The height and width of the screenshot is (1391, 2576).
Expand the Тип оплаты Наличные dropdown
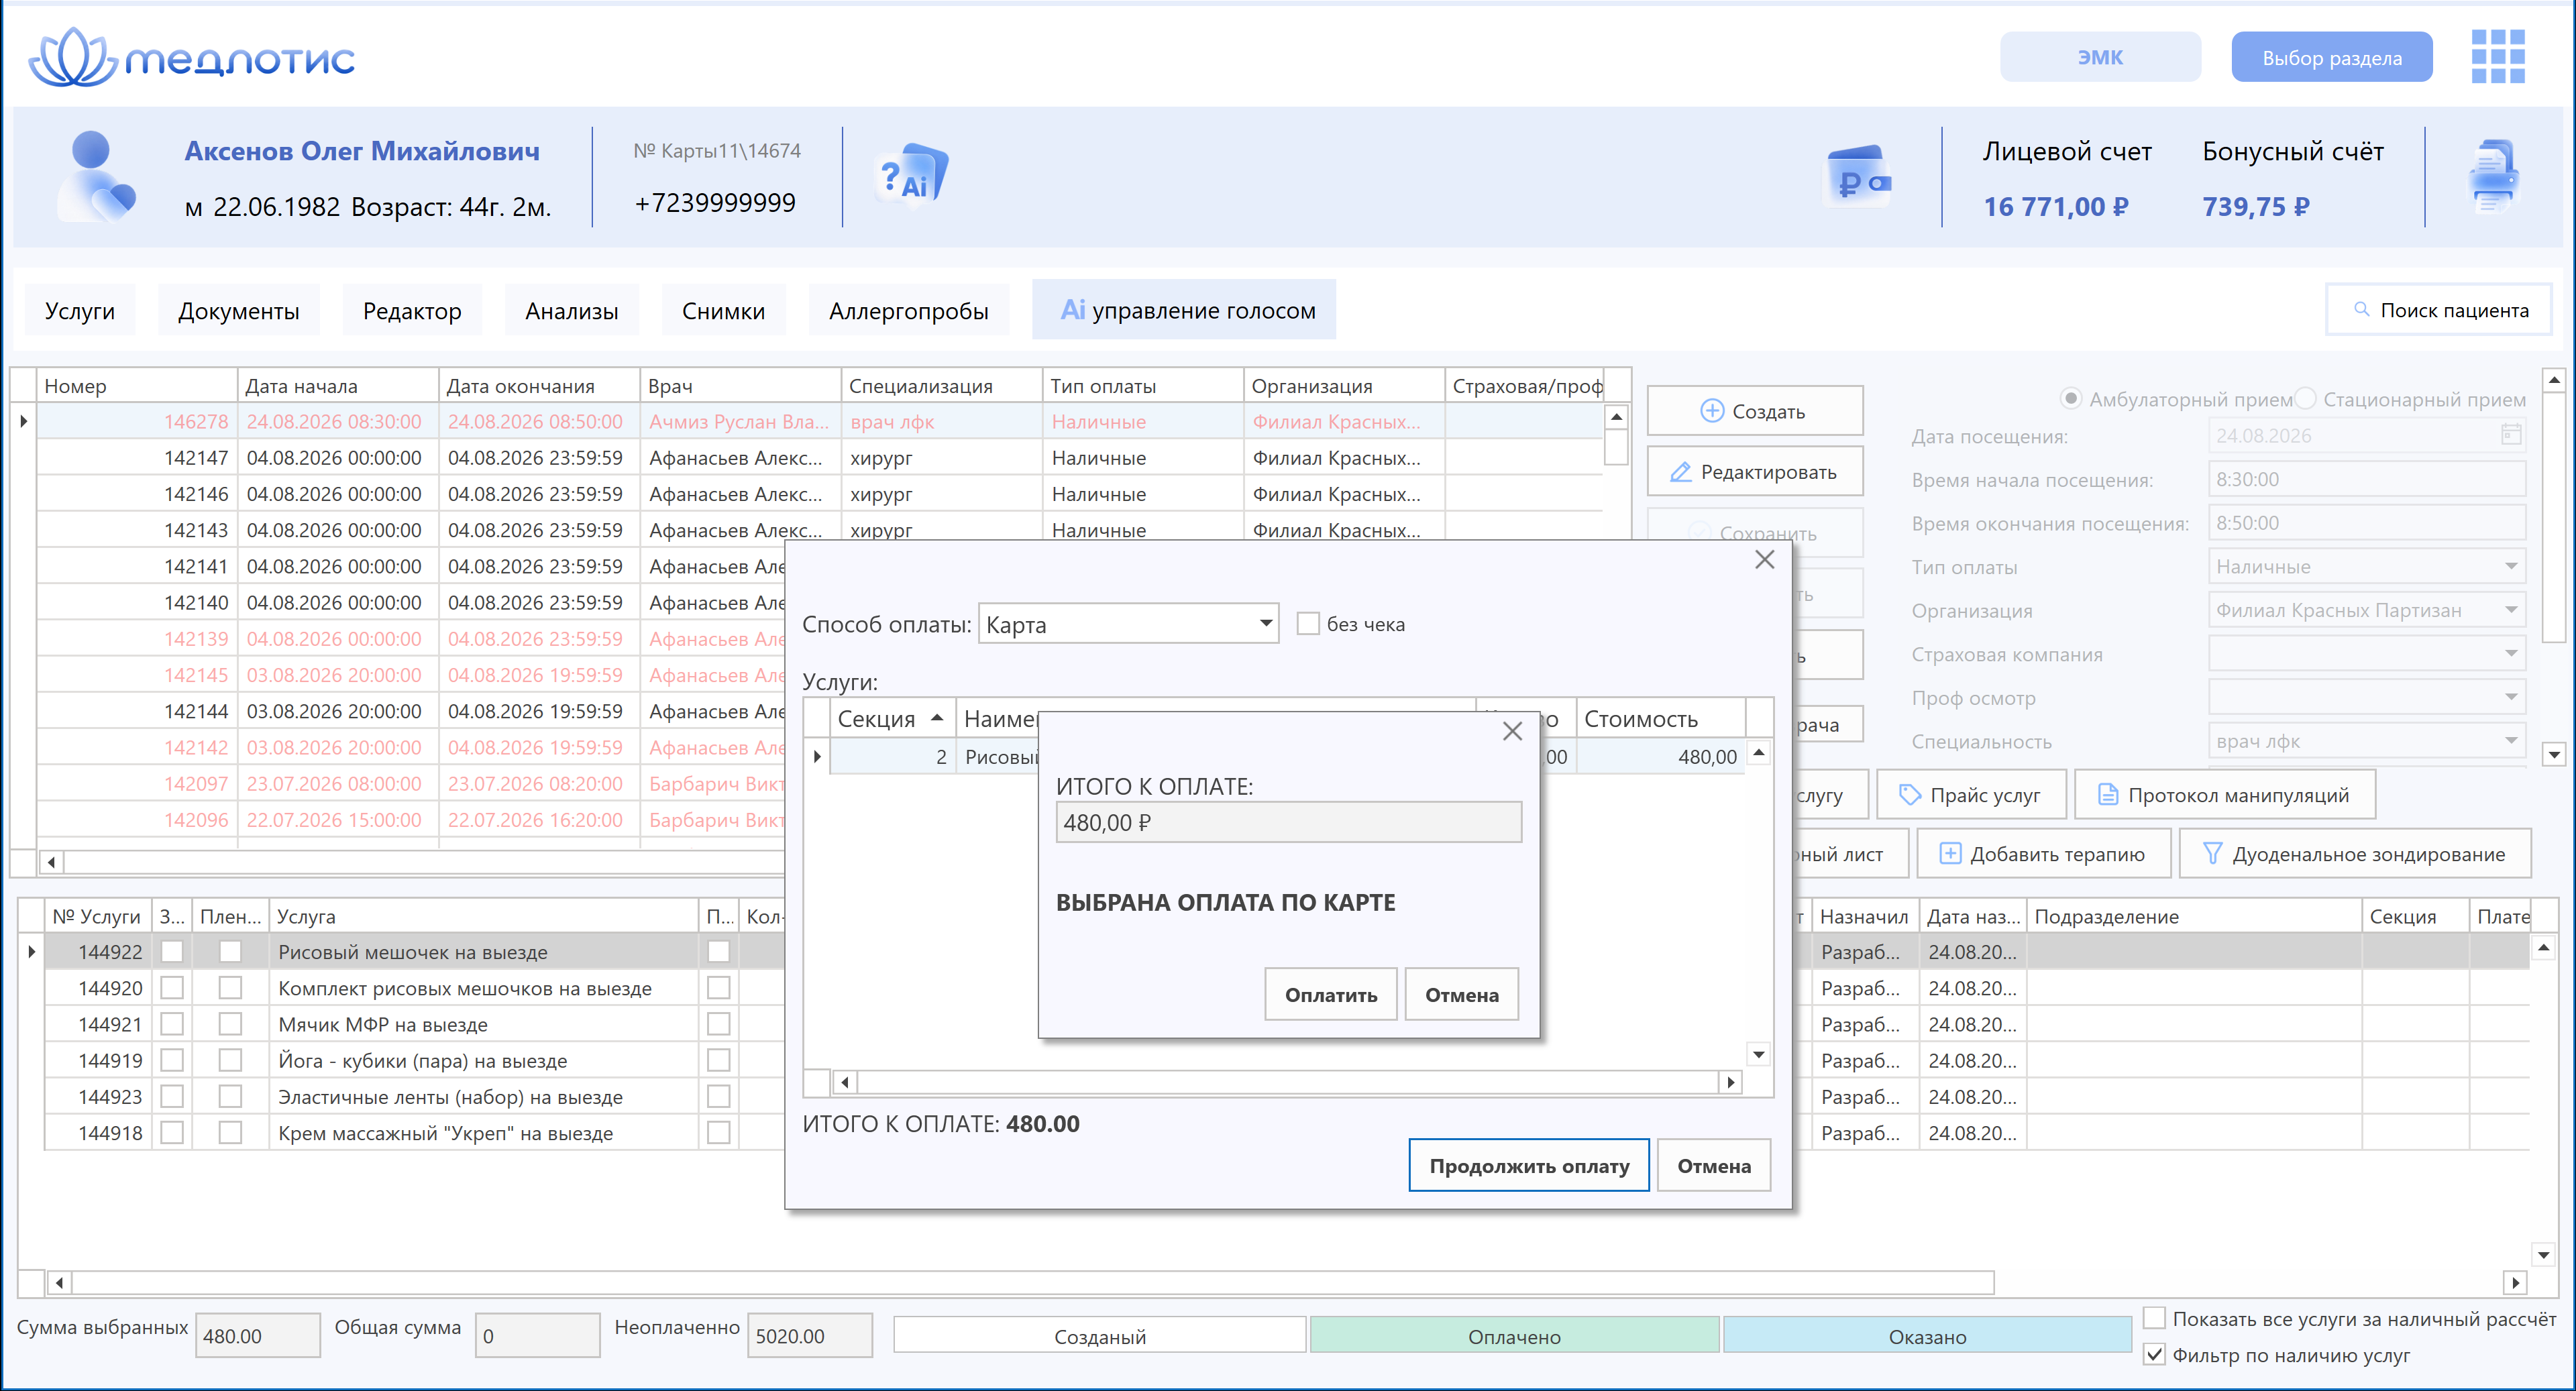(x=2511, y=566)
